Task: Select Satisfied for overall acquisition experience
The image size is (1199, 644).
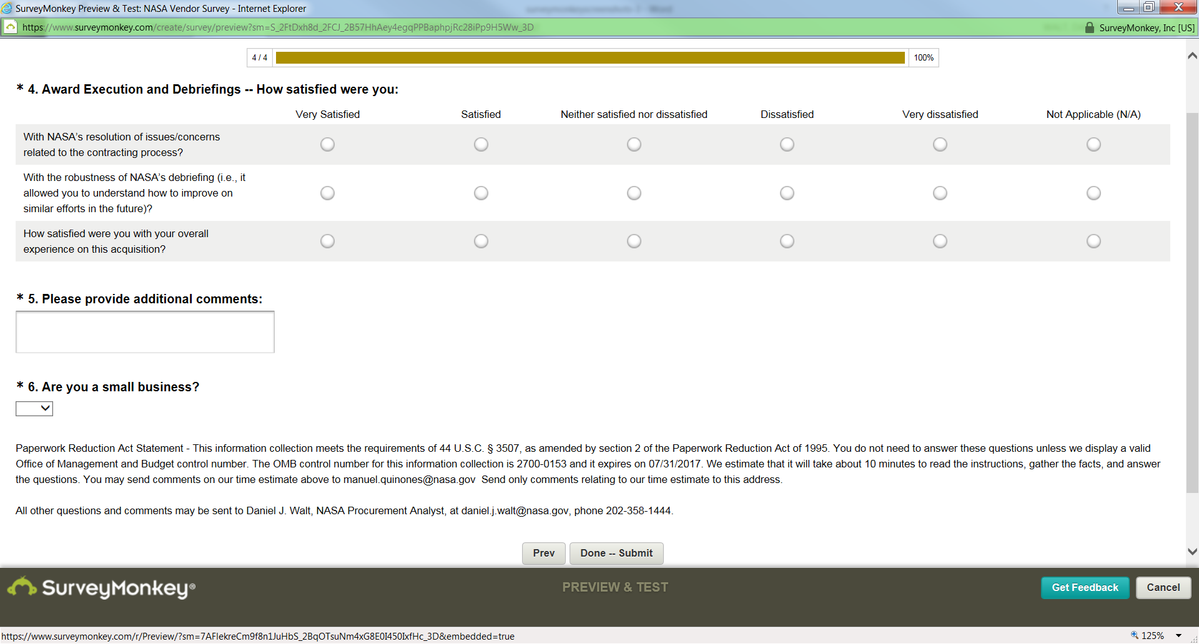Action: tap(481, 241)
